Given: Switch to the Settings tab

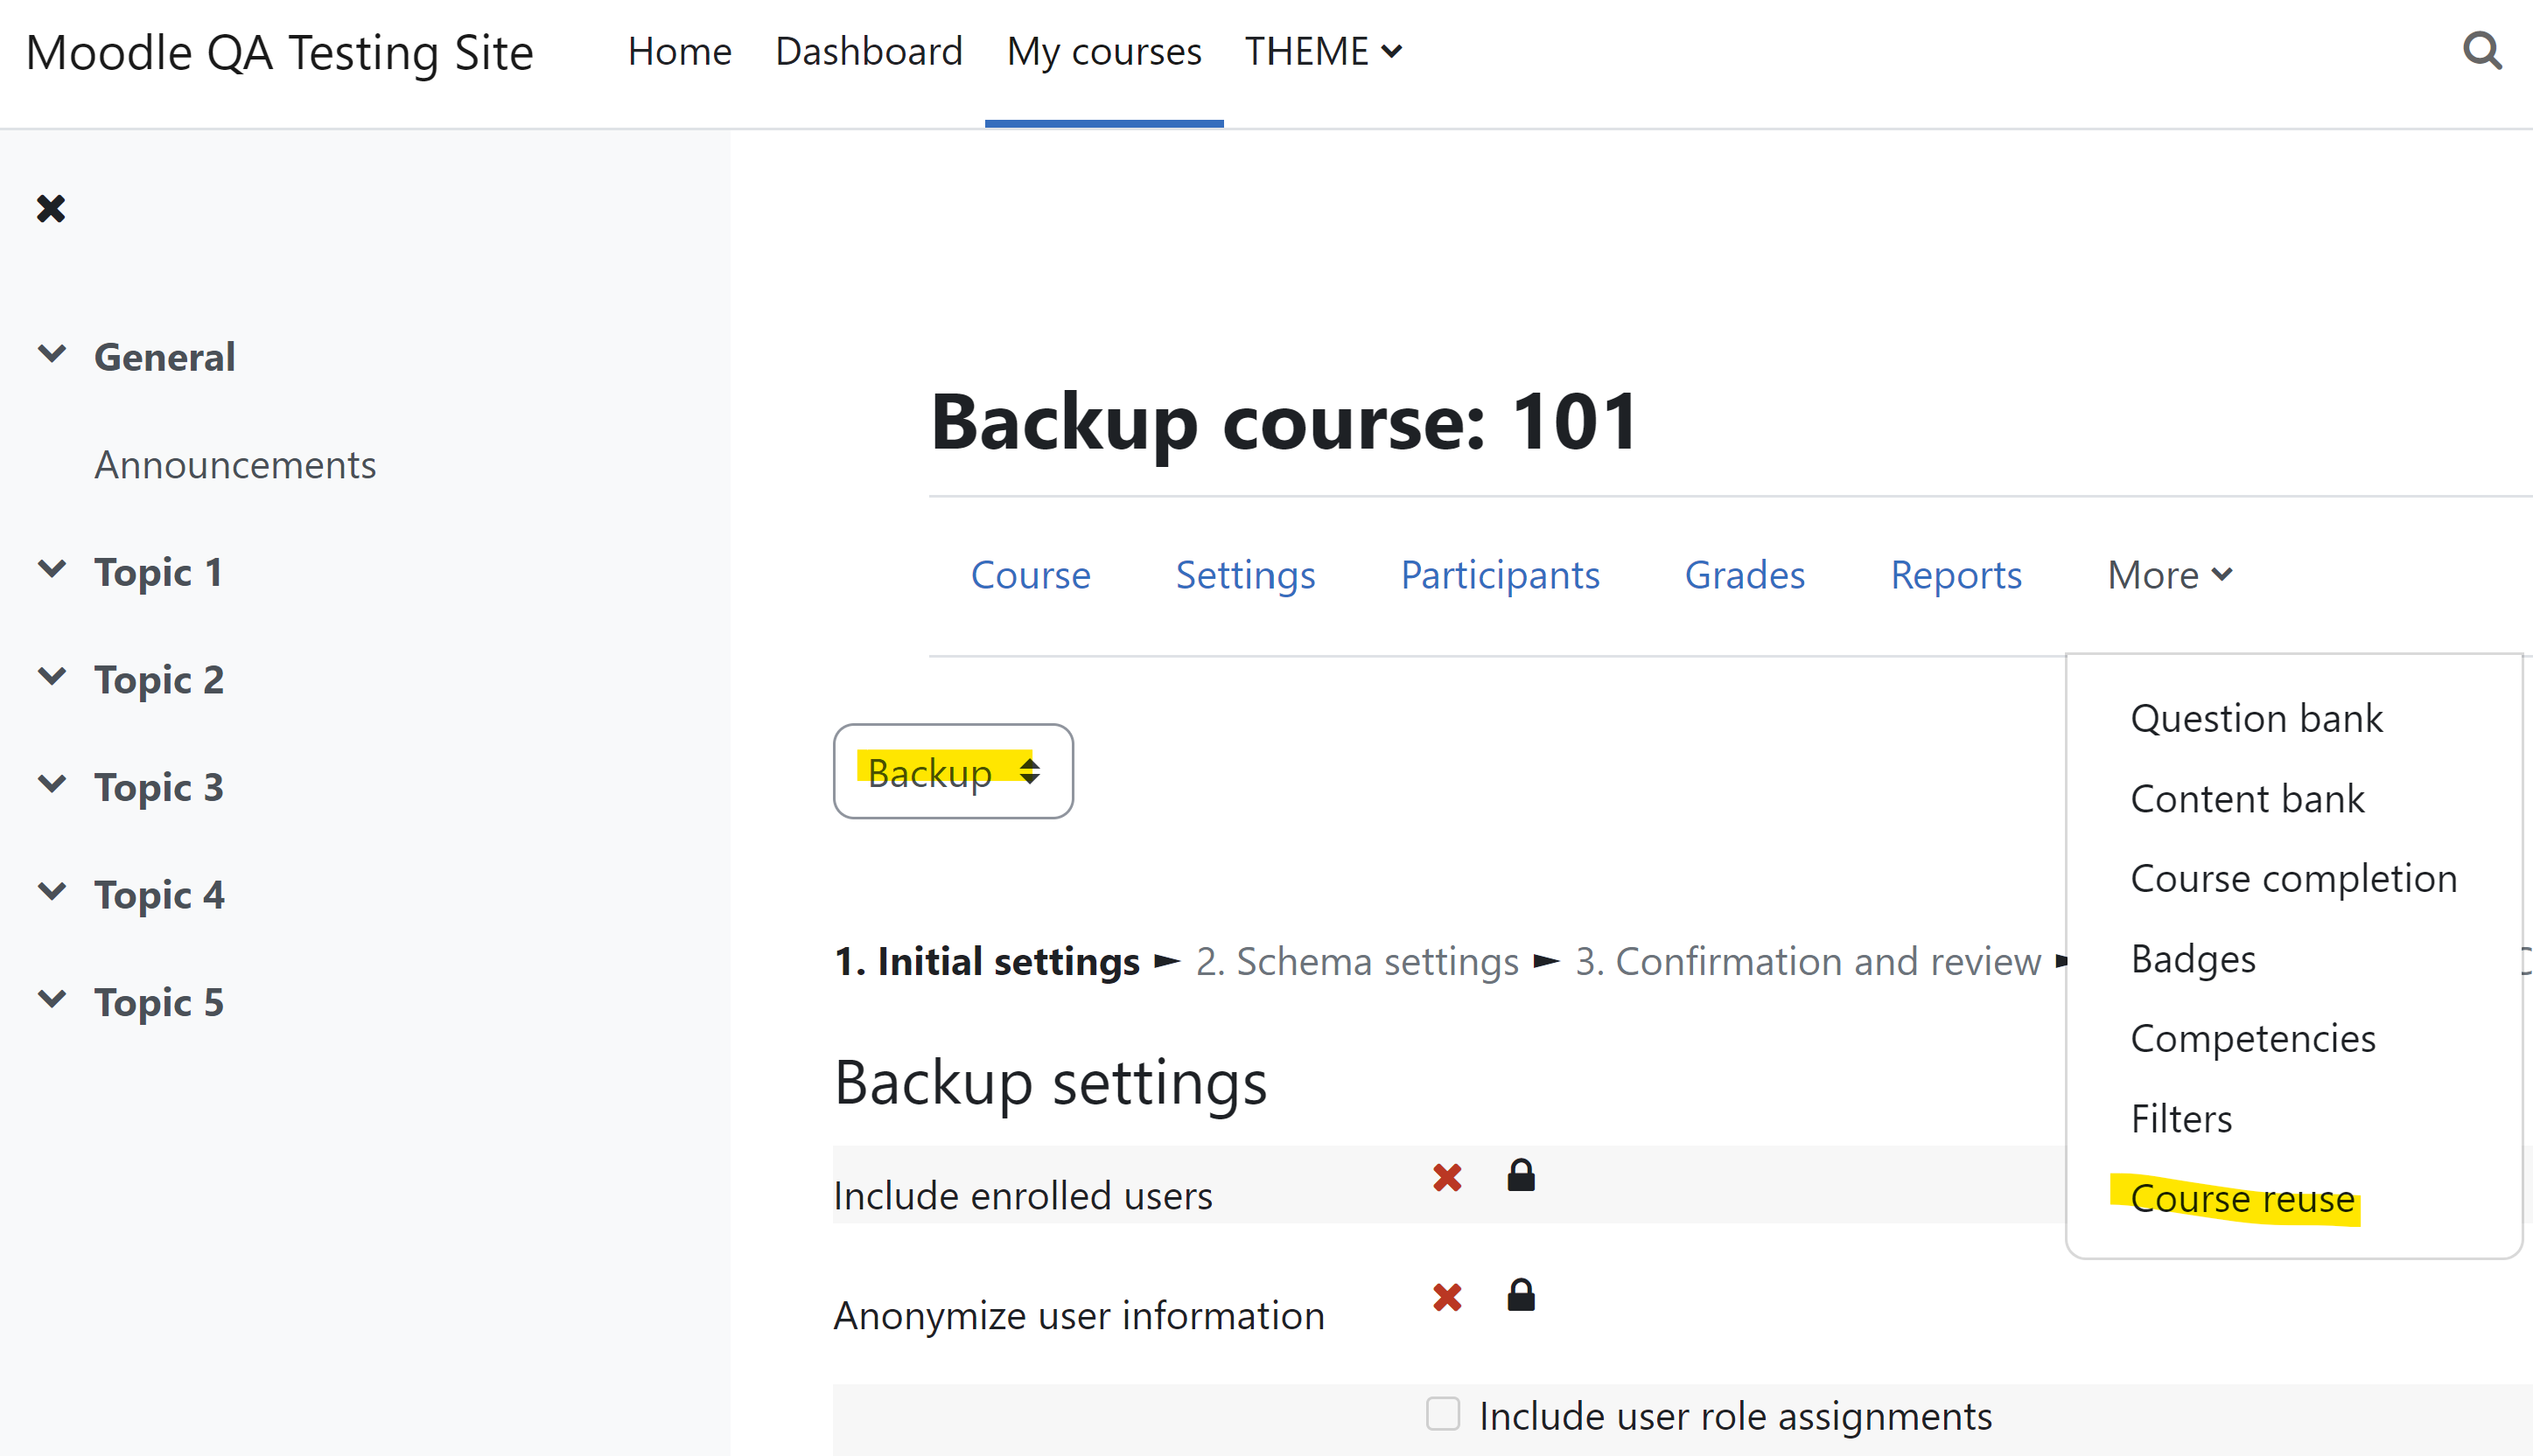Looking at the screenshot, I should (1245, 575).
